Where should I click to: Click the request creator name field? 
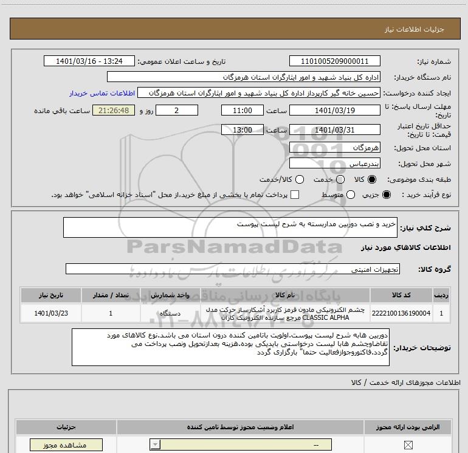point(259,93)
